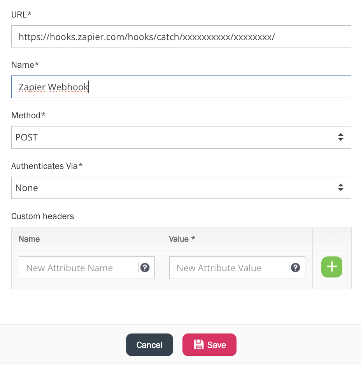Viewport: 361px width, 365px height.
Task: Save the webhook configuration
Action: click(209, 345)
